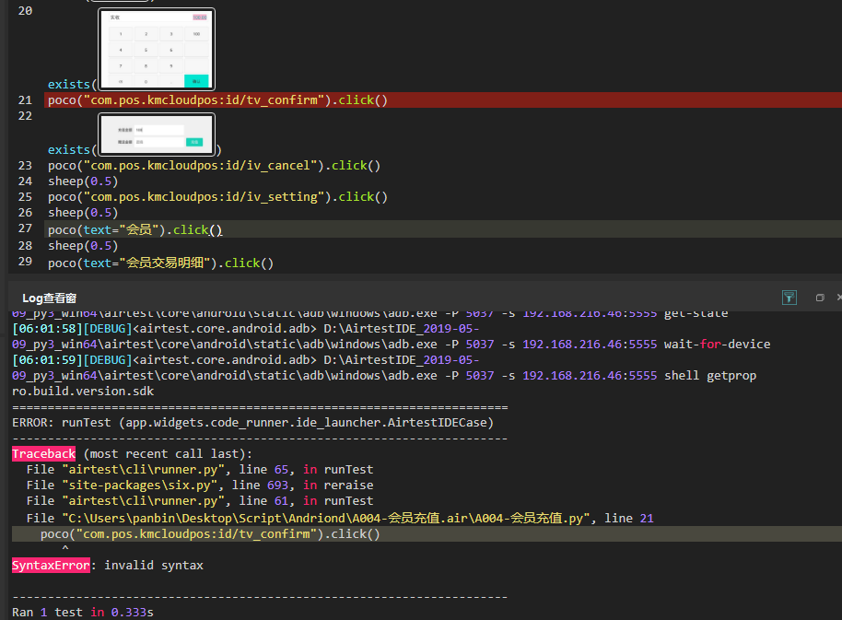Viewport: 842px width, 620px height.
Task: Click the ro.build.version.sdk log text
Action: point(83,391)
